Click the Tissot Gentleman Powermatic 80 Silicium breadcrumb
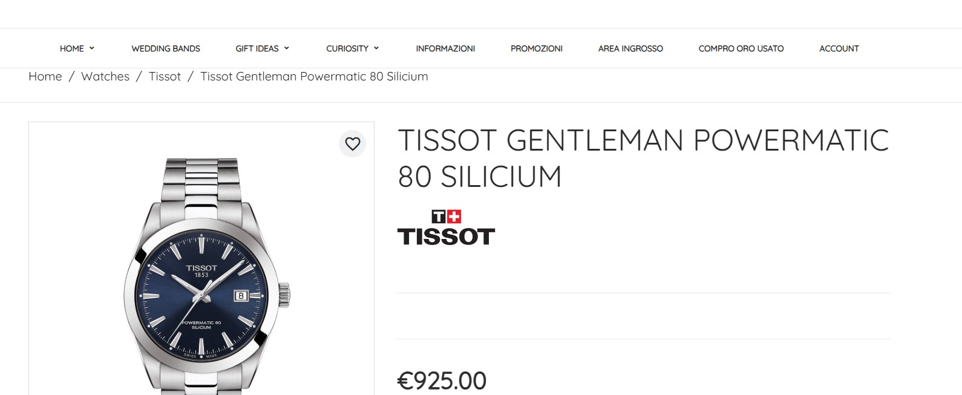This screenshot has width=962, height=395. click(x=314, y=76)
